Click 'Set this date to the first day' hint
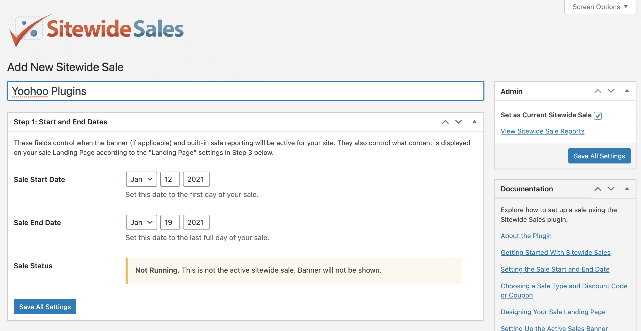Screen dimensions: 641x331 point(192,195)
